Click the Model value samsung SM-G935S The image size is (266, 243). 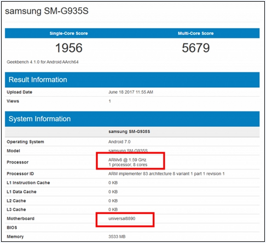[128, 151]
